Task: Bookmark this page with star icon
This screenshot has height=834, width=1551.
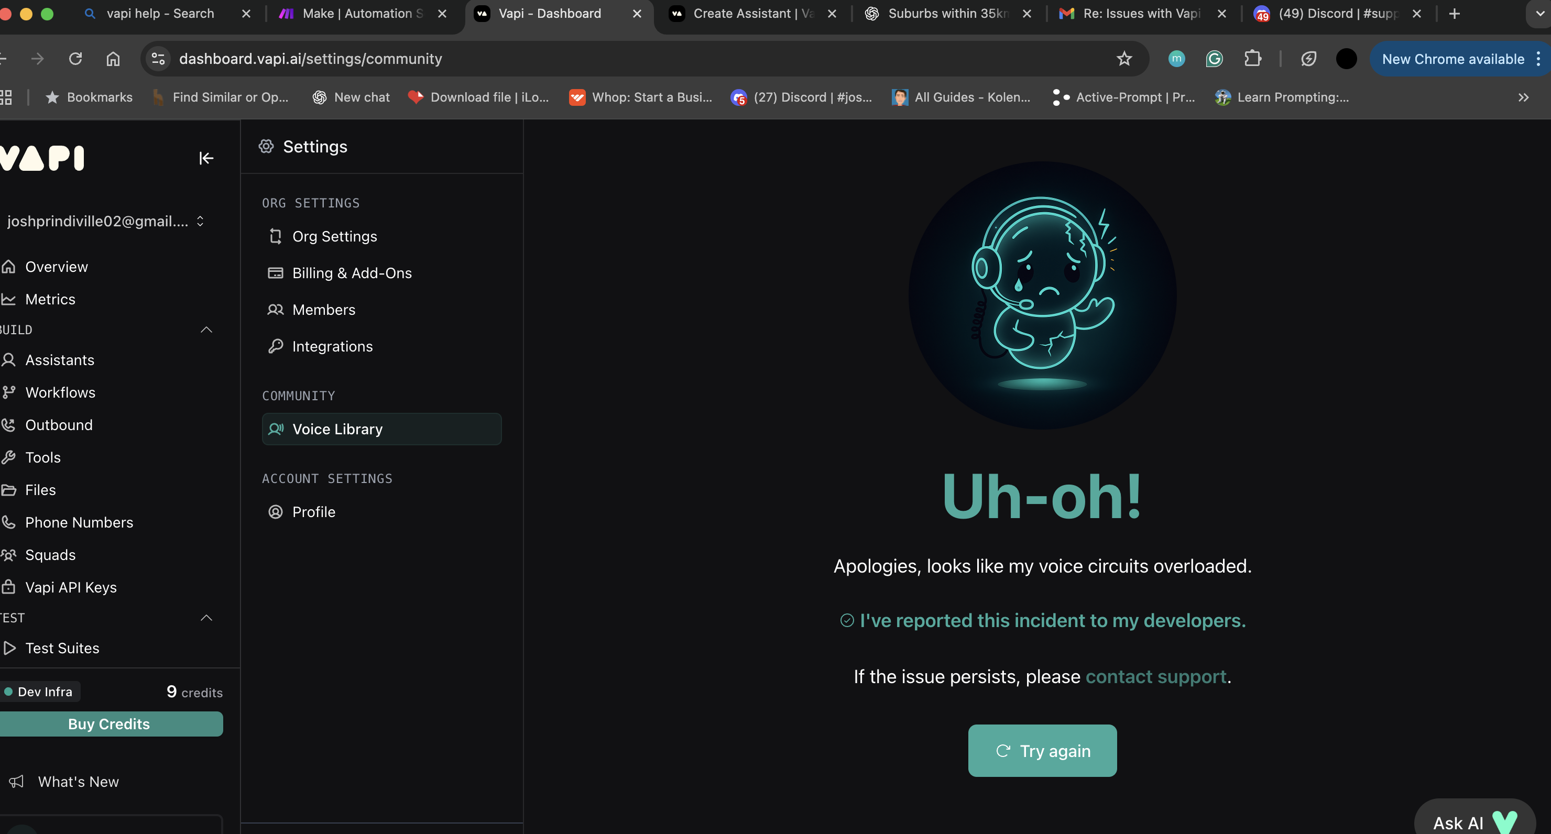Action: click(1123, 58)
